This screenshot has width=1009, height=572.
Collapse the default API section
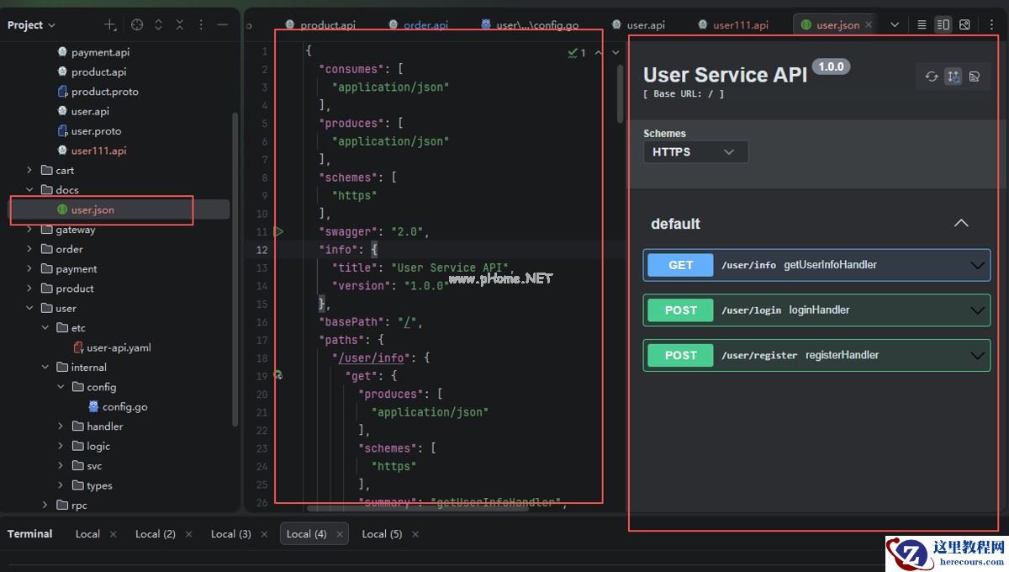pyautogui.click(x=961, y=224)
